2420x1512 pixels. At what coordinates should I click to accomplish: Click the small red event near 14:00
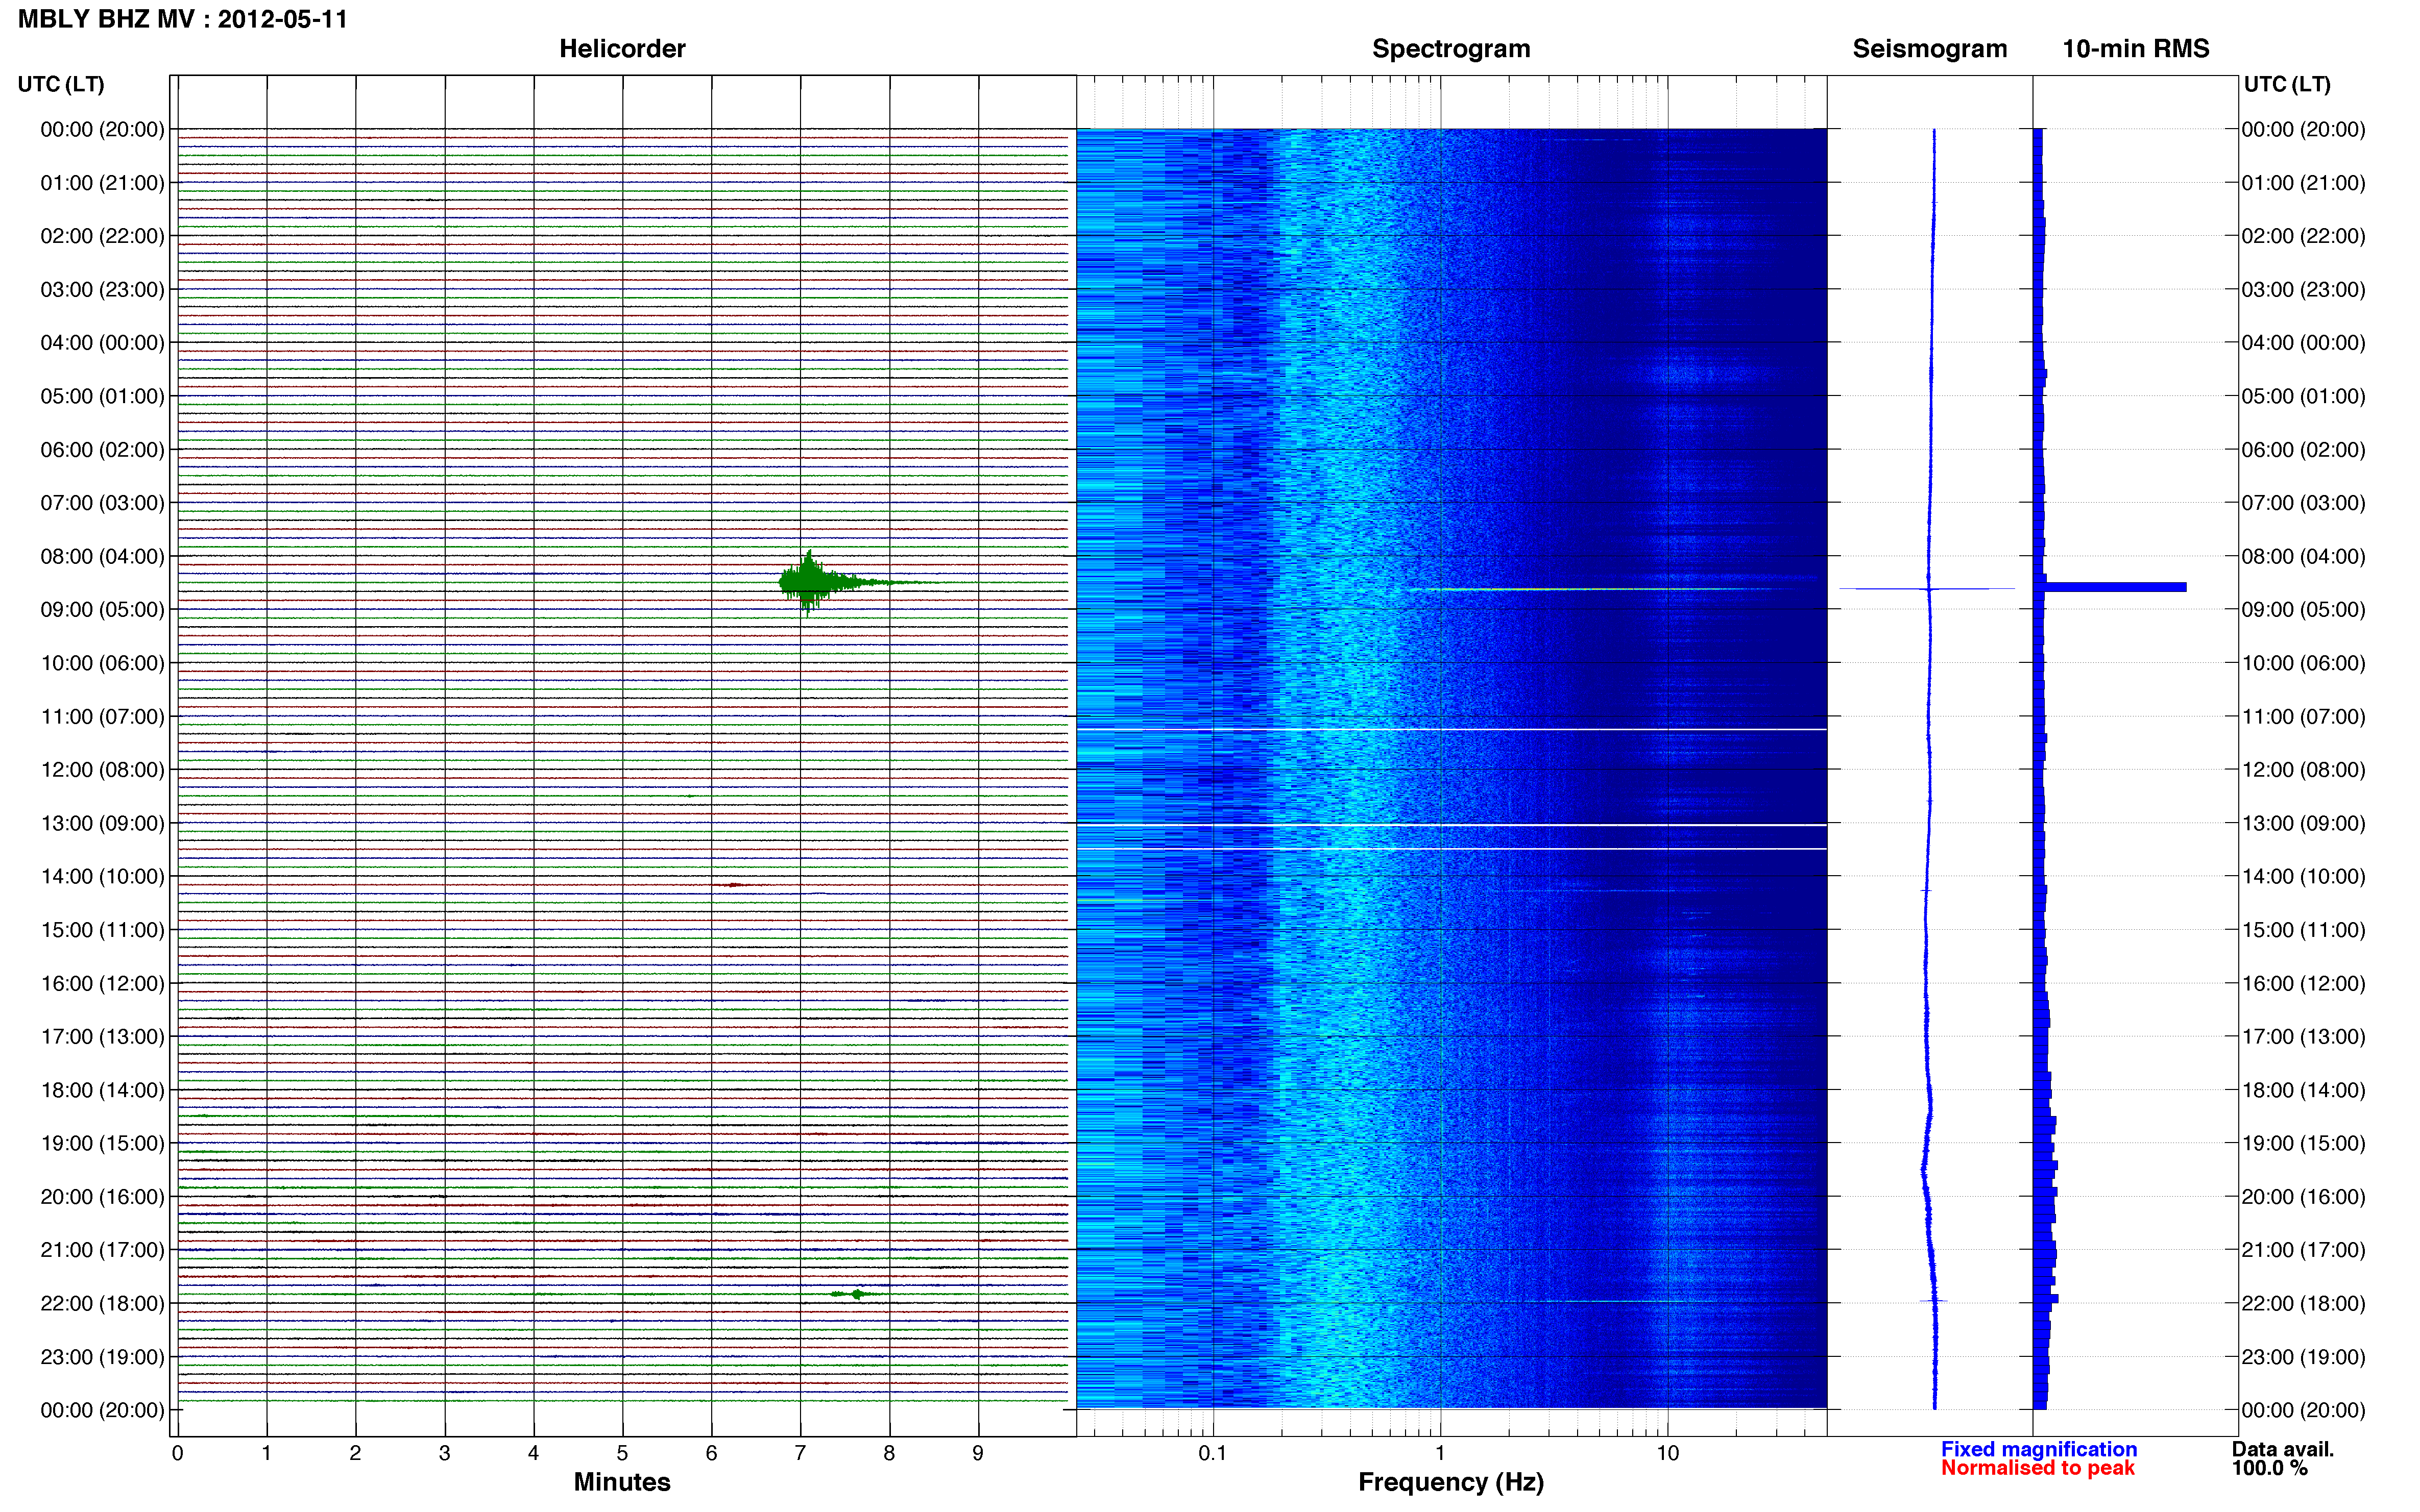[x=733, y=885]
